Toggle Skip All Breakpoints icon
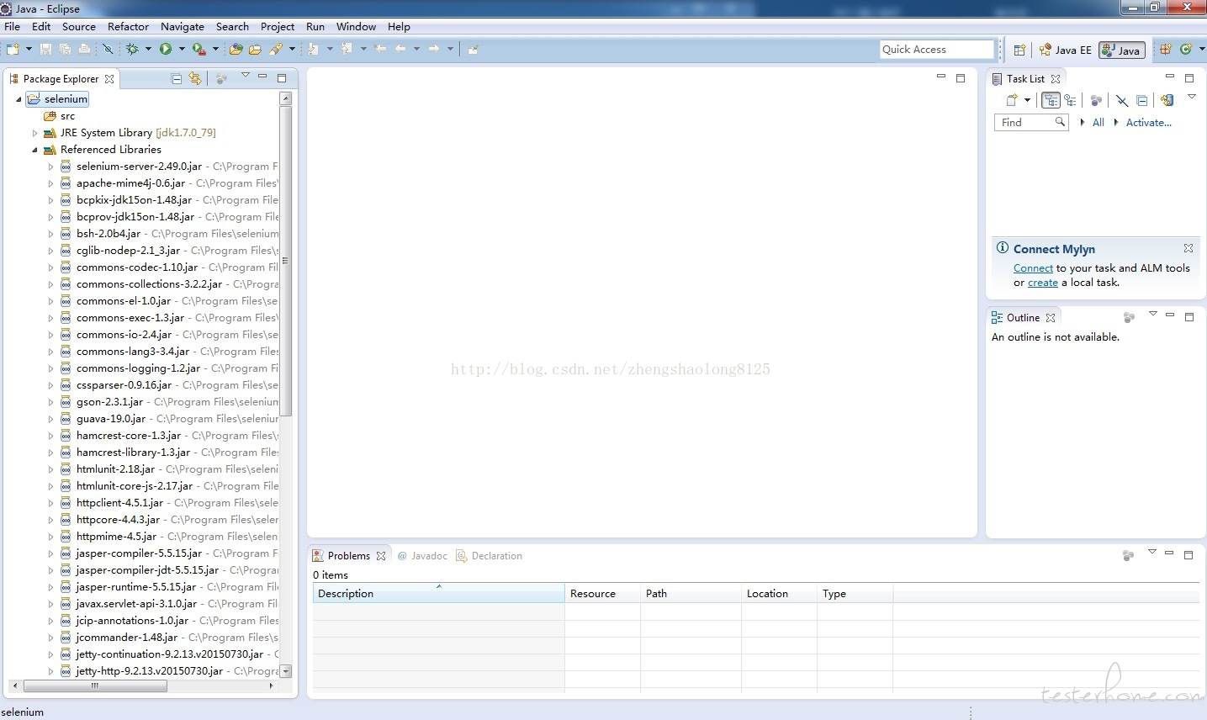 point(108,49)
